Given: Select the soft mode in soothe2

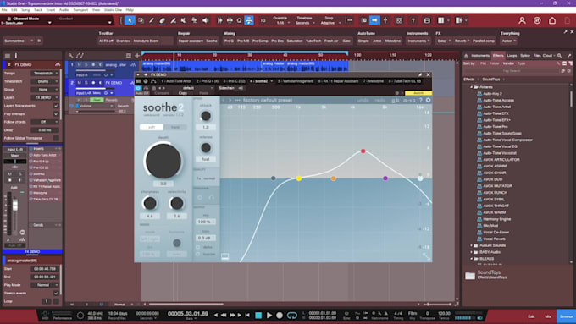Looking at the screenshot, I should [x=152, y=127].
